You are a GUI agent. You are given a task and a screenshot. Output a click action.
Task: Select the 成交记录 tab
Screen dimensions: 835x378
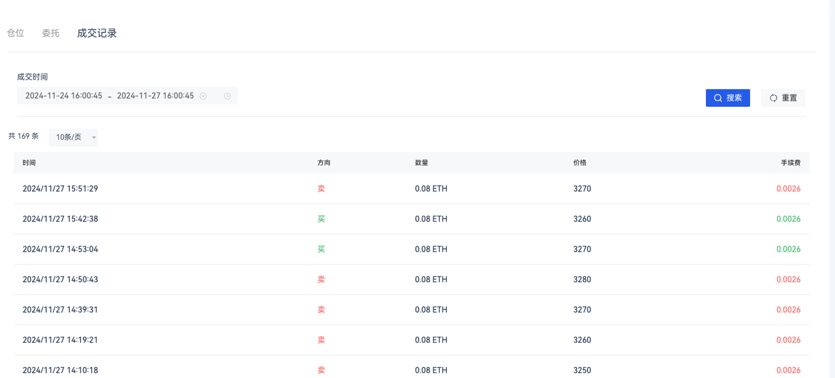(97, 33)
